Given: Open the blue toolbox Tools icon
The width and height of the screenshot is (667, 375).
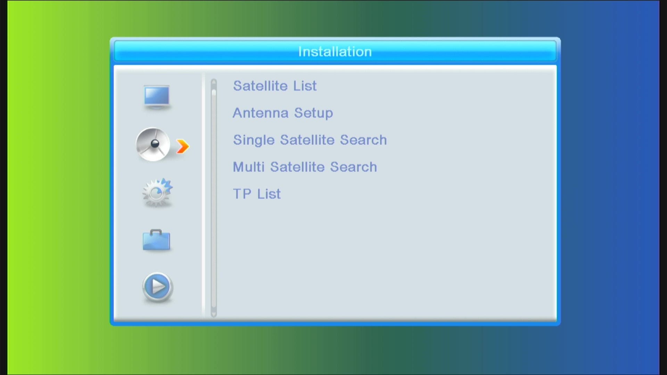Looking at the screenshot, I should click(x=156, y=240).
